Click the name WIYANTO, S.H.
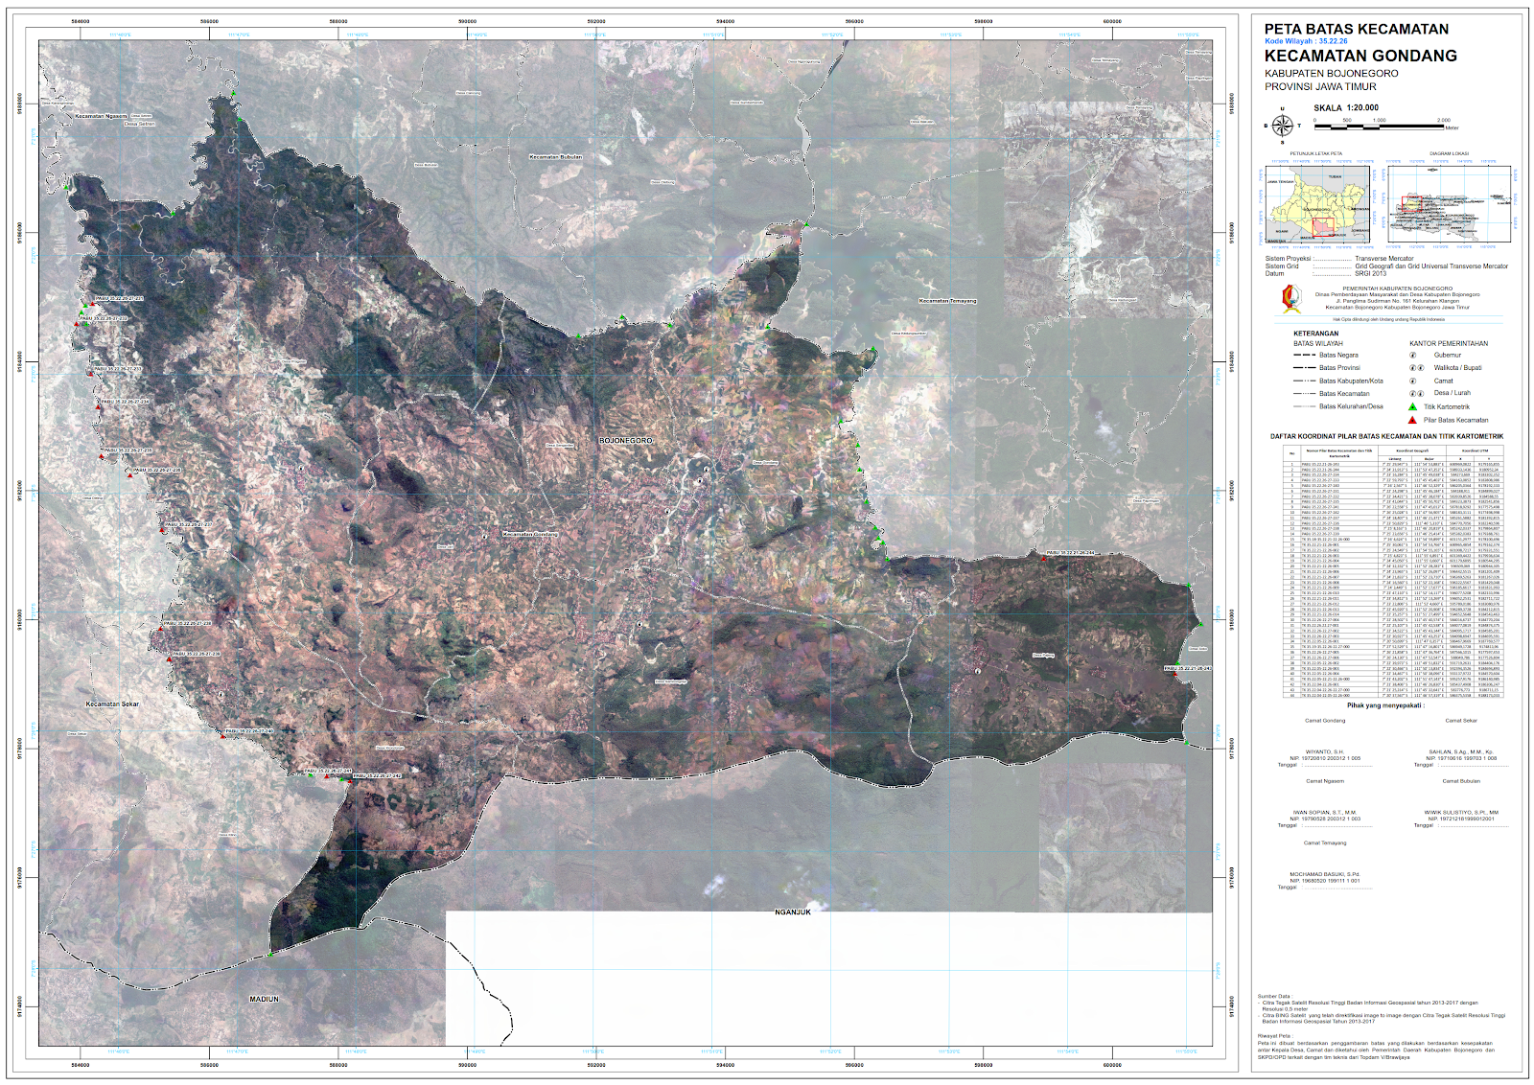This screenshot has width=1534, height=1085. 1325,752
